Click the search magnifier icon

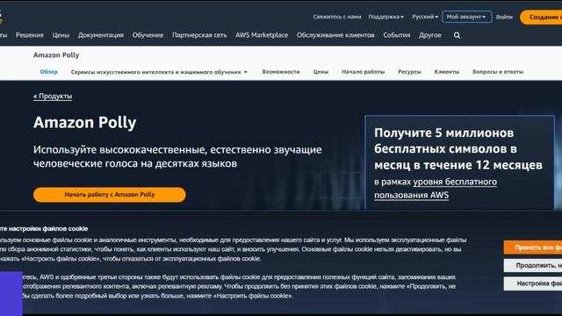click(457, 35)
